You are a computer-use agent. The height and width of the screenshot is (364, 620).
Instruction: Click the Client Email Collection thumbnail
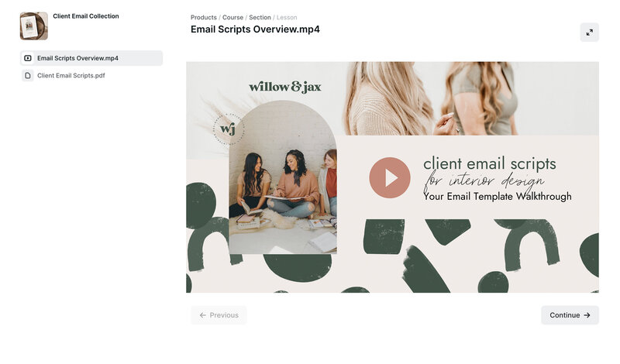click(34, 26)
